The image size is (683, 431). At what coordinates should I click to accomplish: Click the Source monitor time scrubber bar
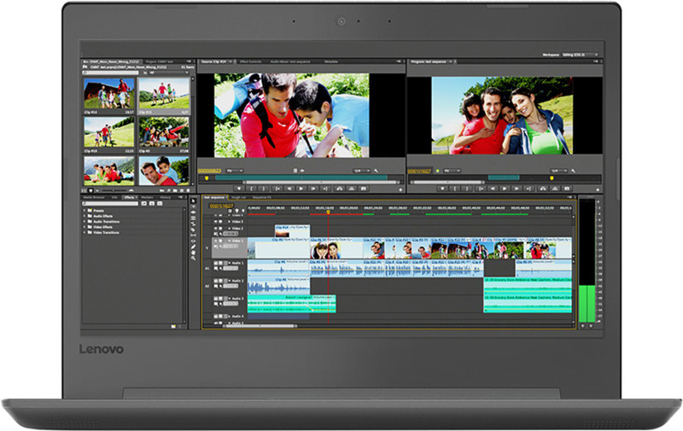point(299,178)
